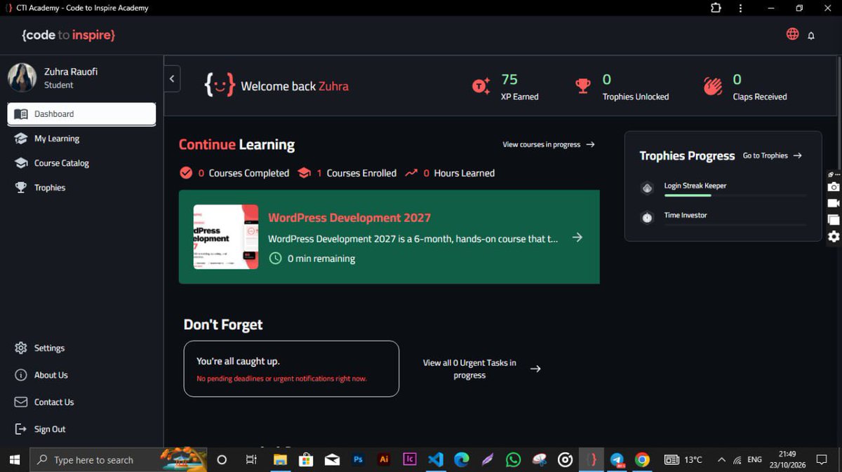Click the Claps Received hands icon
Image resolution: width=842 pixels, height=472 pixels.
(713, 86)
